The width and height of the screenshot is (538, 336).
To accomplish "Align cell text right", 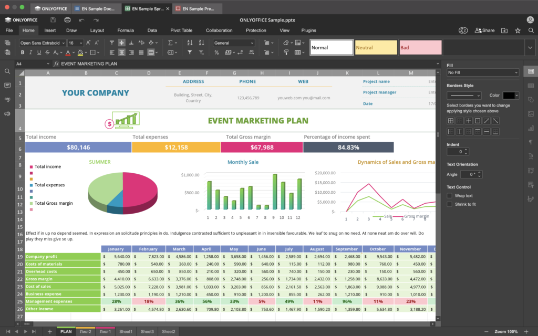I will tap(131, 52).
